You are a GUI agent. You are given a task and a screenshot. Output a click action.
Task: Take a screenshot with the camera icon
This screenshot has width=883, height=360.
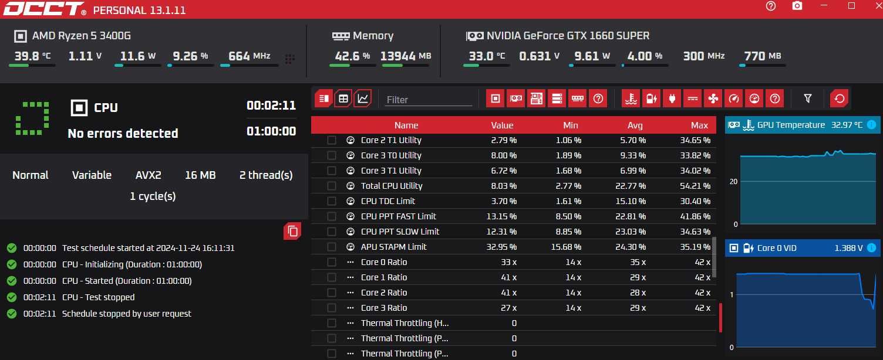tap(797, 6)
